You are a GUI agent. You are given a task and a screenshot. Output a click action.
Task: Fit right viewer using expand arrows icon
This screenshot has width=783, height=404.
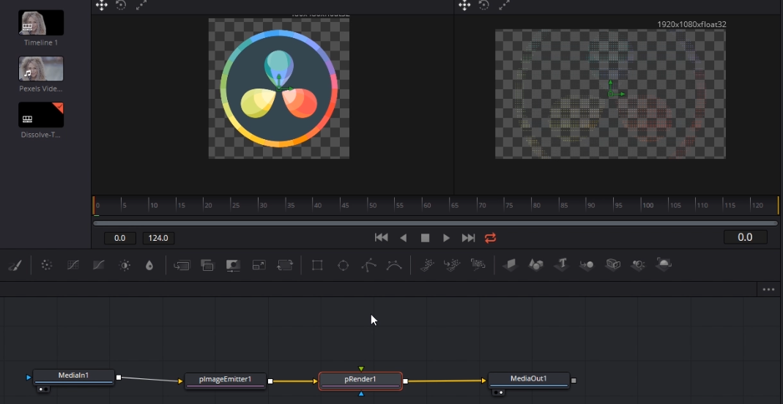(x=505, y=5)
